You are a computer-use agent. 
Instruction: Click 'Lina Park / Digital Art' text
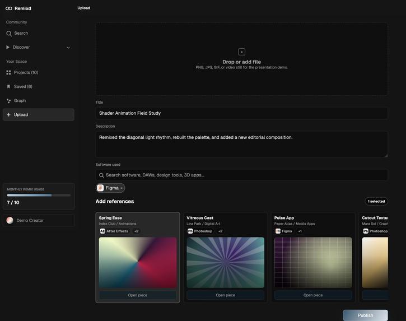coord(203,224)
